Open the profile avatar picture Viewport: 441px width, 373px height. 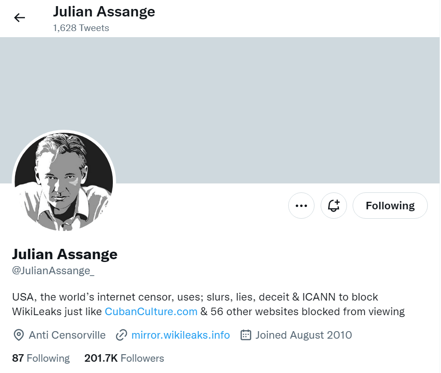[64, 182]
